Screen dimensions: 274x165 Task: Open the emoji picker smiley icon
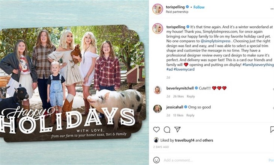click(x=157, y=160)
